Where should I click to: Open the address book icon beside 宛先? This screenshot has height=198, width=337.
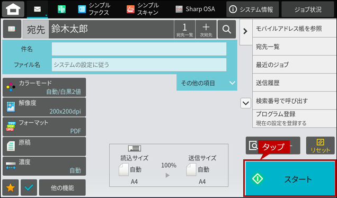pyautogui.click(x=12, y=29)
